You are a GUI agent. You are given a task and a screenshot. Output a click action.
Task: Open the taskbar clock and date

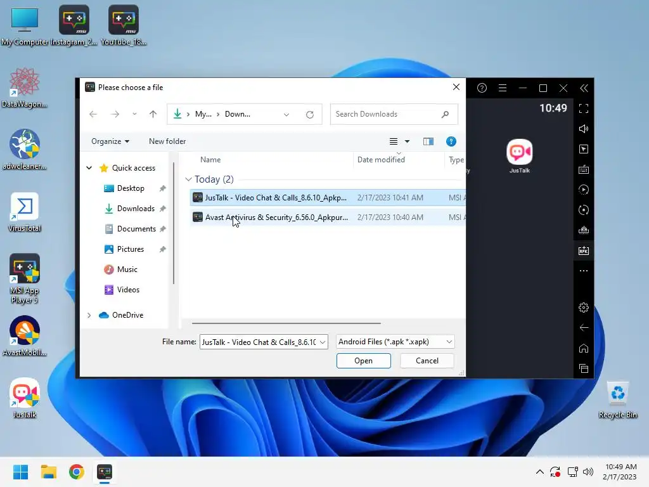[620, 472]
